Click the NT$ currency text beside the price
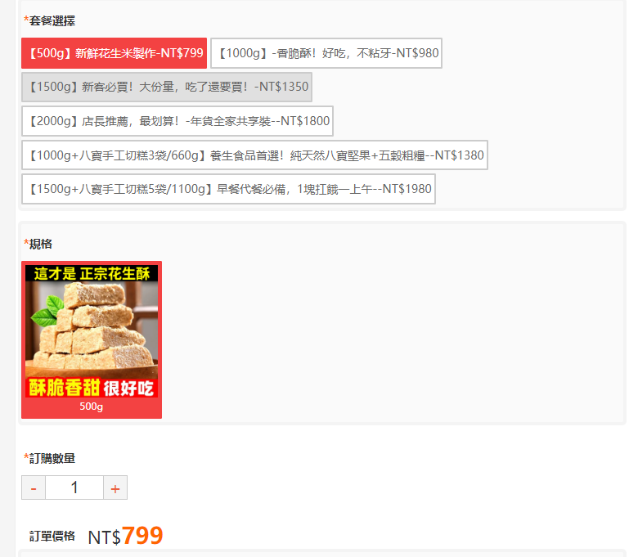Viewport: 629px width, 557px height. click(105, 537)
